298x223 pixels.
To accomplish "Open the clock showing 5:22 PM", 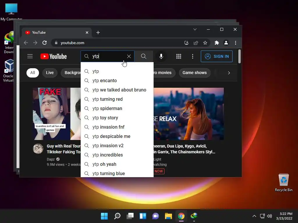I will (284, 216).
